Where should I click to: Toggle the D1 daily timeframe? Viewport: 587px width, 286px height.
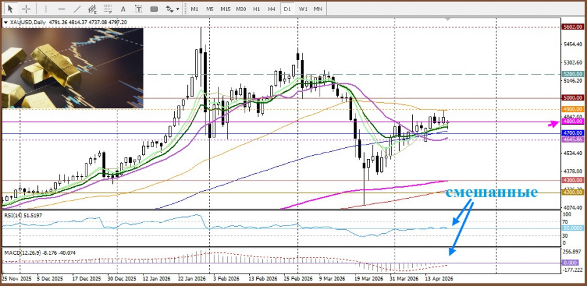tap(287, 9)
